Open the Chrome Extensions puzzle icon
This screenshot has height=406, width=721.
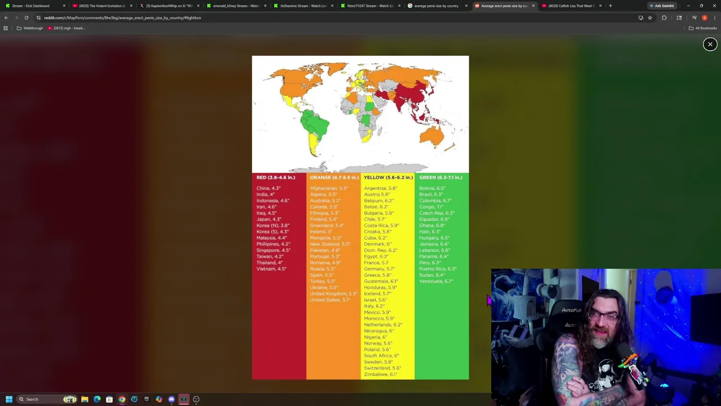(x=664, y=17)
